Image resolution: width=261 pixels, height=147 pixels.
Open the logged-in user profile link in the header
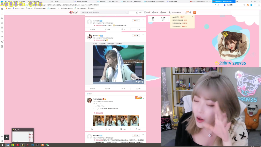coord(175,12)
